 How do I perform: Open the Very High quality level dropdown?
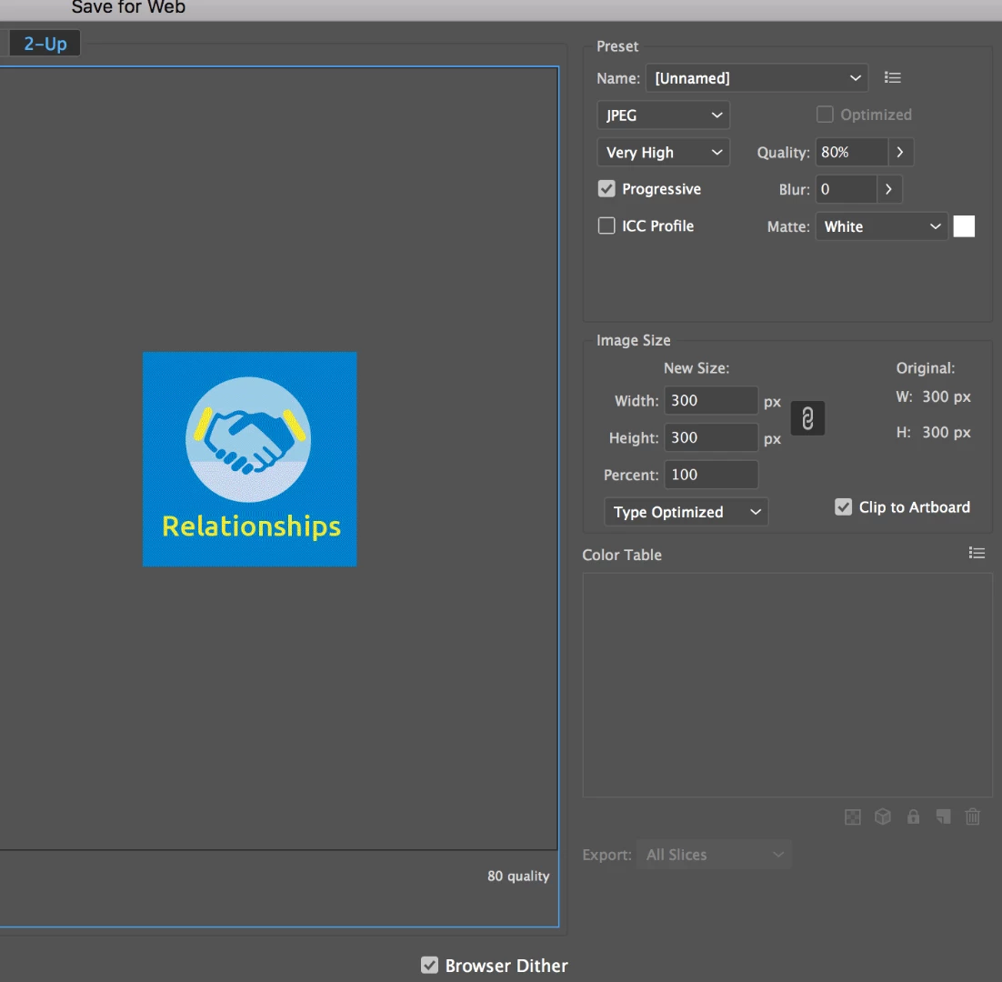(x=664, y=152)
